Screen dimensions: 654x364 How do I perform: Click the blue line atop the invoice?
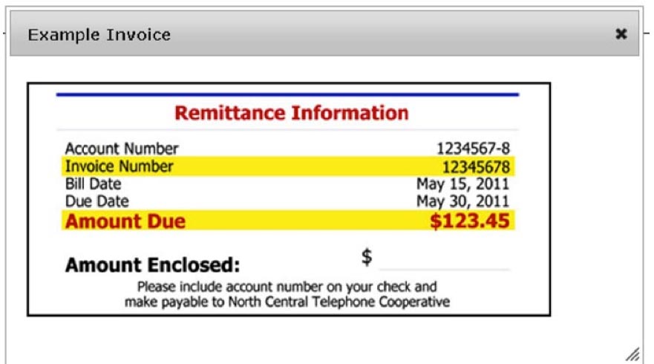[x=287, y=95]
